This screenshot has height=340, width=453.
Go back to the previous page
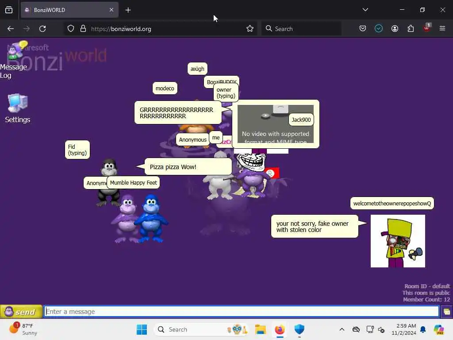click(11, 29)
